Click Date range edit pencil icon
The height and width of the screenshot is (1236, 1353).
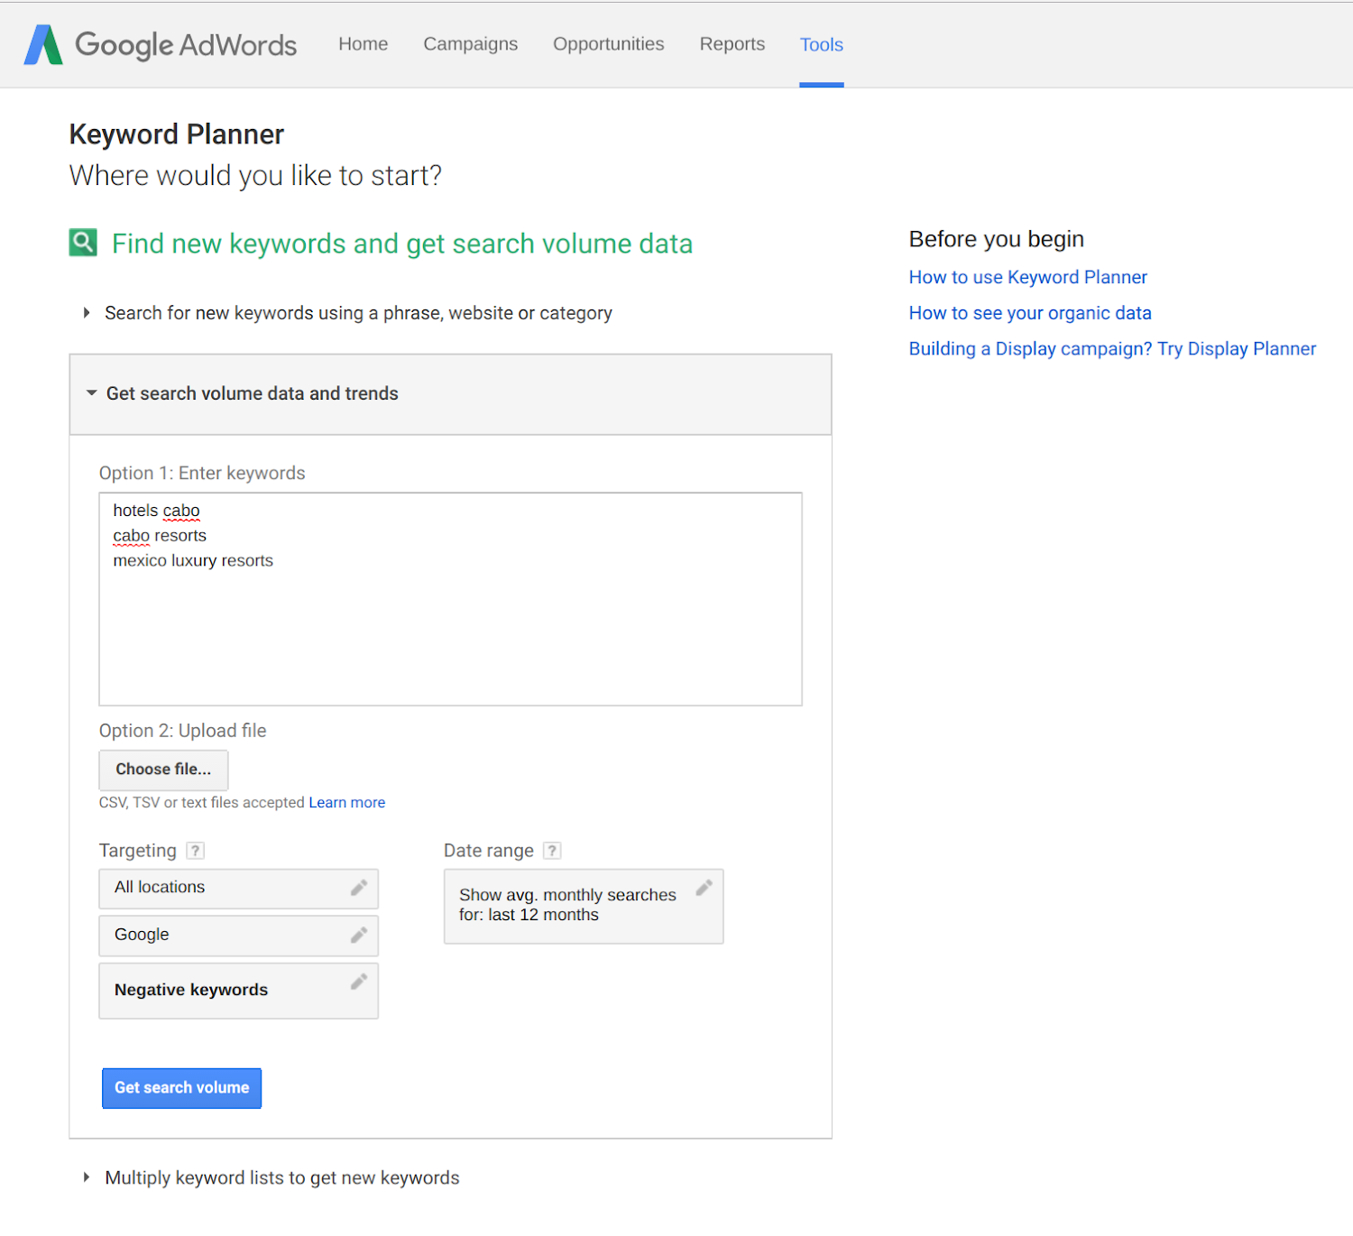point(704,888)
